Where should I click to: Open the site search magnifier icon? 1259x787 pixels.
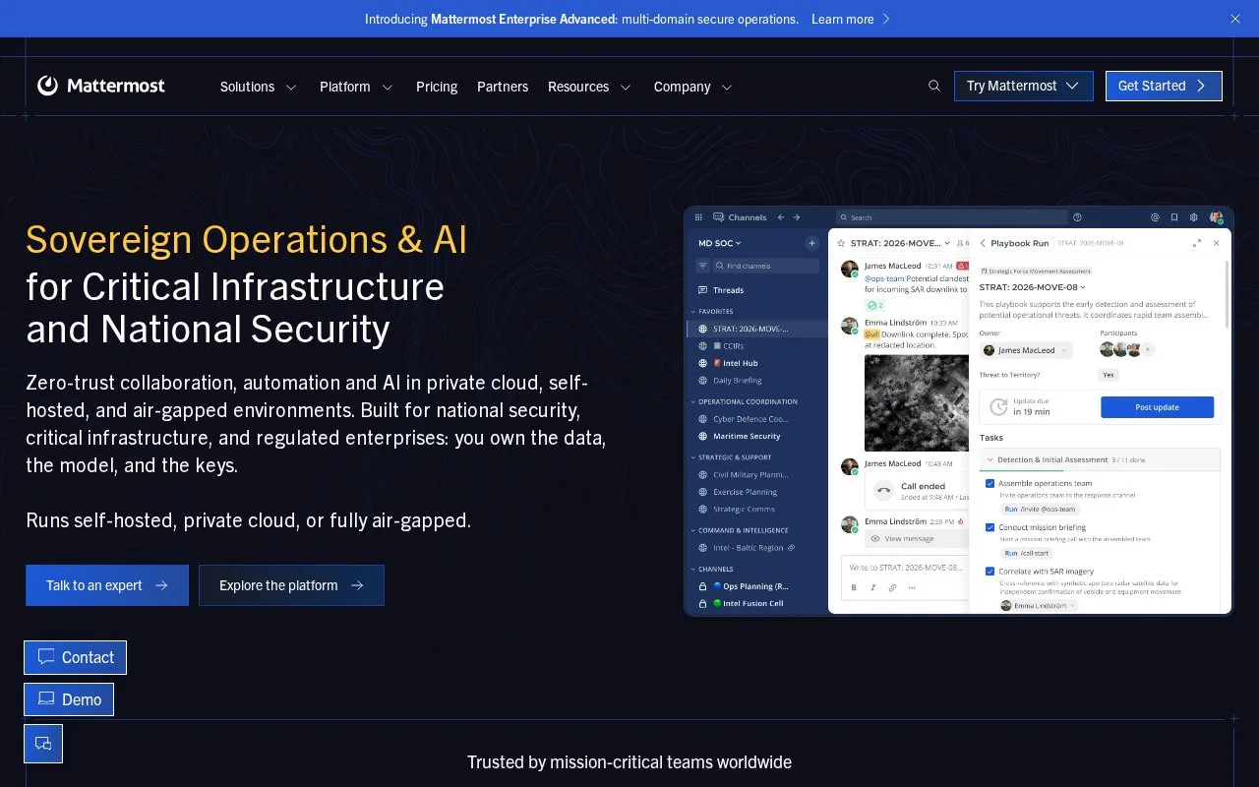pyautogui.click(x=934, y=86)
